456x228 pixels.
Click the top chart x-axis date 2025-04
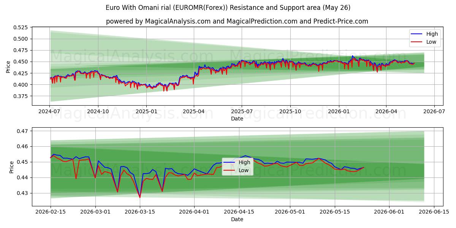point(194,112)
